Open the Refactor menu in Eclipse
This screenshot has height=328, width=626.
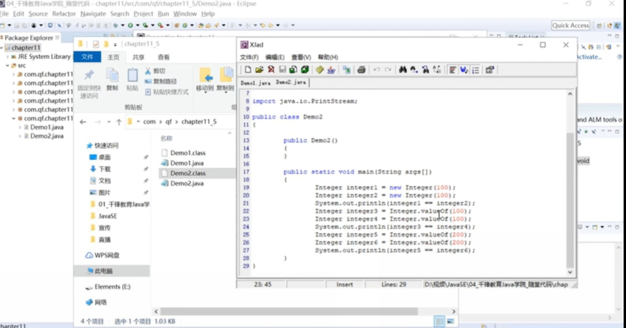[64, 14]
